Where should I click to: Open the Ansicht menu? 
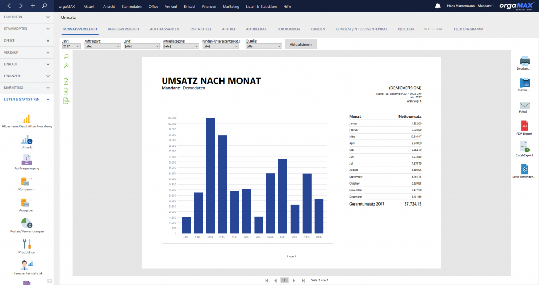tap(109, 6)
